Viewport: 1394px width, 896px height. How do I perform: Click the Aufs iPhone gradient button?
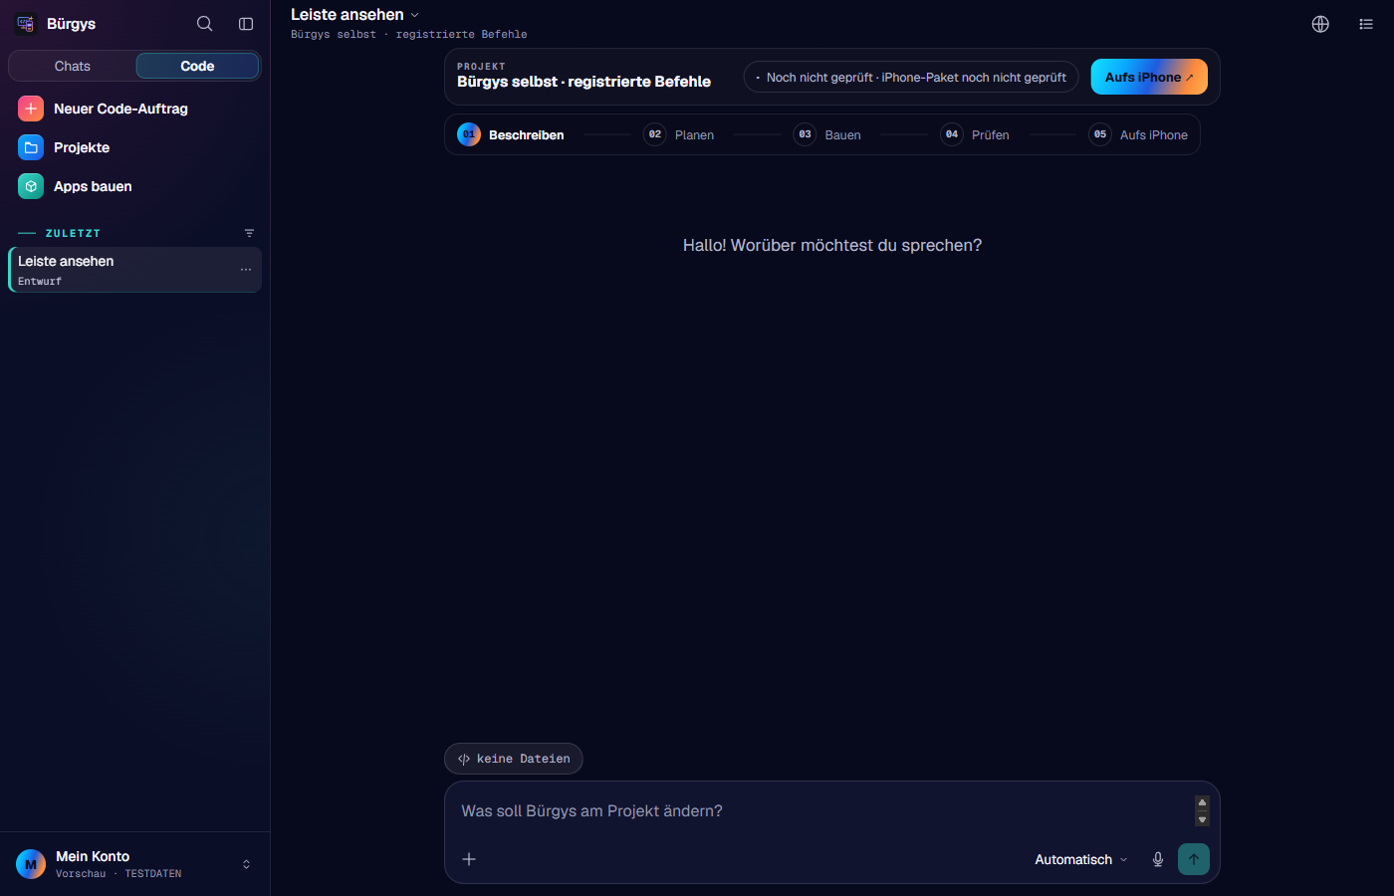click(x=1149, y=77)
